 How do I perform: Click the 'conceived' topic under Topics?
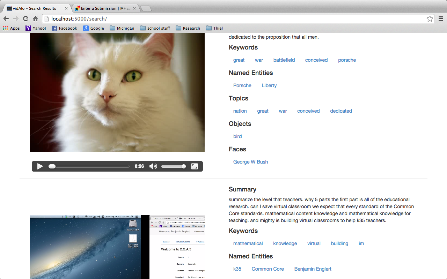pyautogui.click(x=308, y=111)
